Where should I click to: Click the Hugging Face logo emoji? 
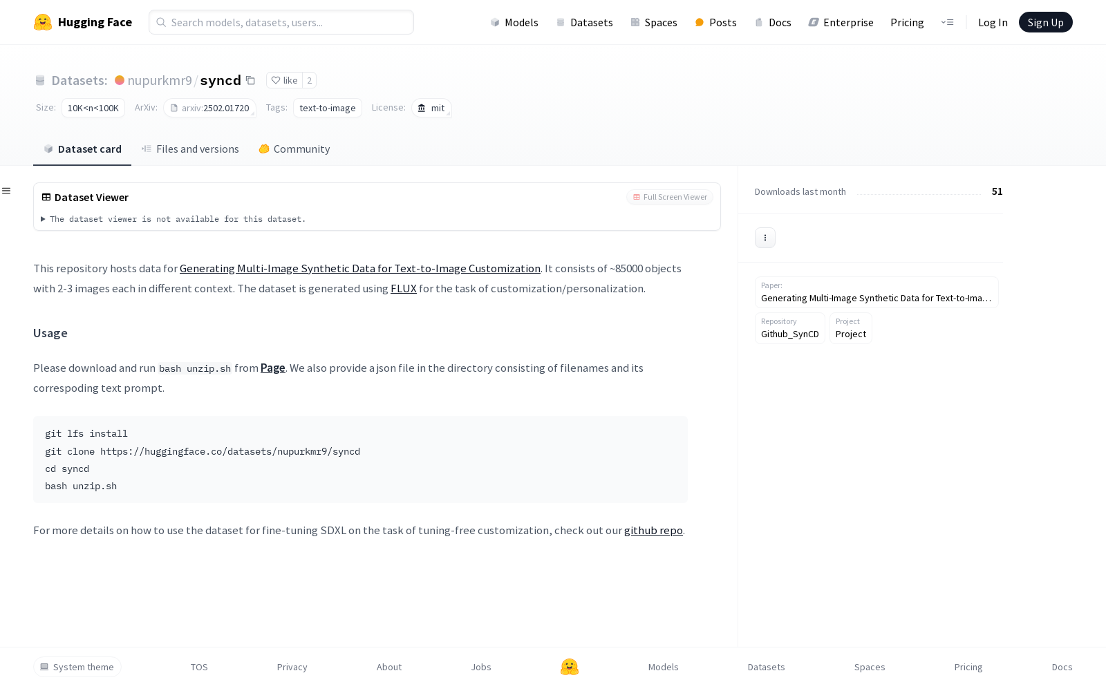tap(43, 22)
